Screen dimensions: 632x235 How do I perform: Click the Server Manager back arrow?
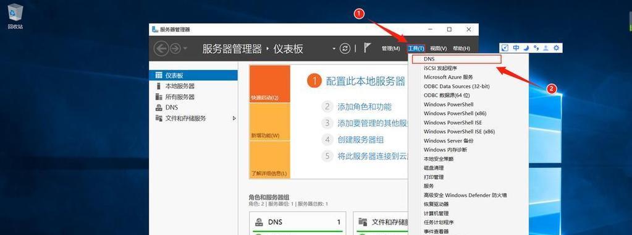pos(161,49)
